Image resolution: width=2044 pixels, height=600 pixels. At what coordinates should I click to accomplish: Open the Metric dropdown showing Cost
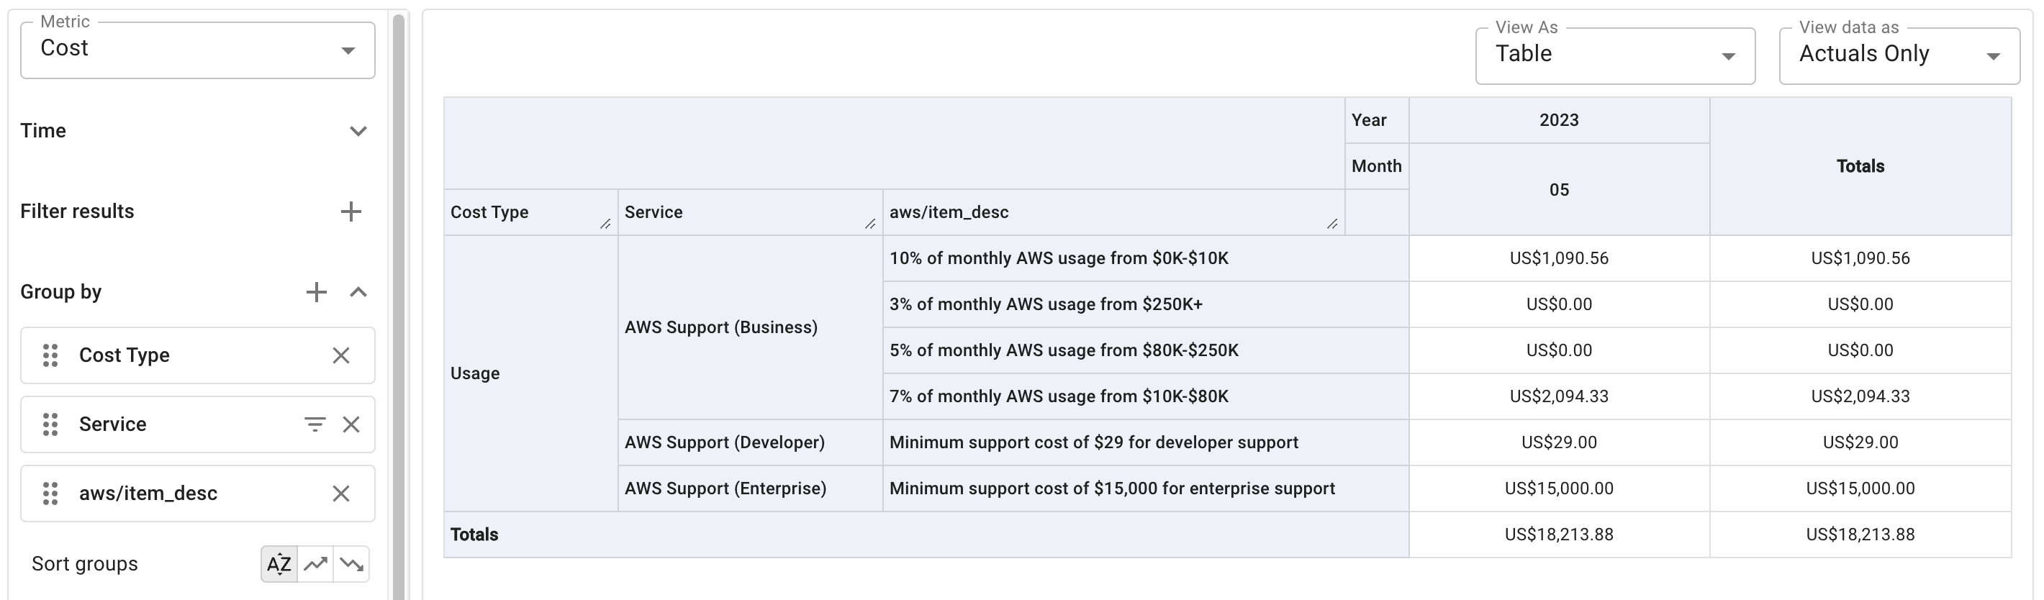point(198,50)
